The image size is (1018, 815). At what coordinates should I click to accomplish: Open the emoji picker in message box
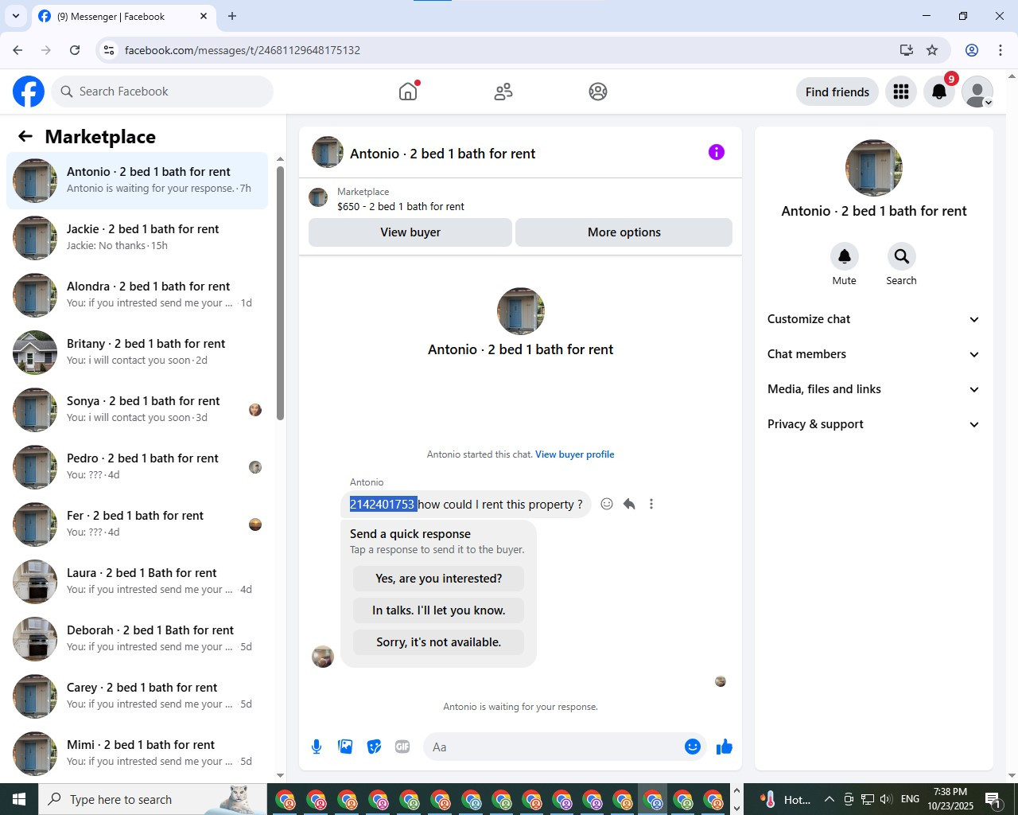coord(693,747)
